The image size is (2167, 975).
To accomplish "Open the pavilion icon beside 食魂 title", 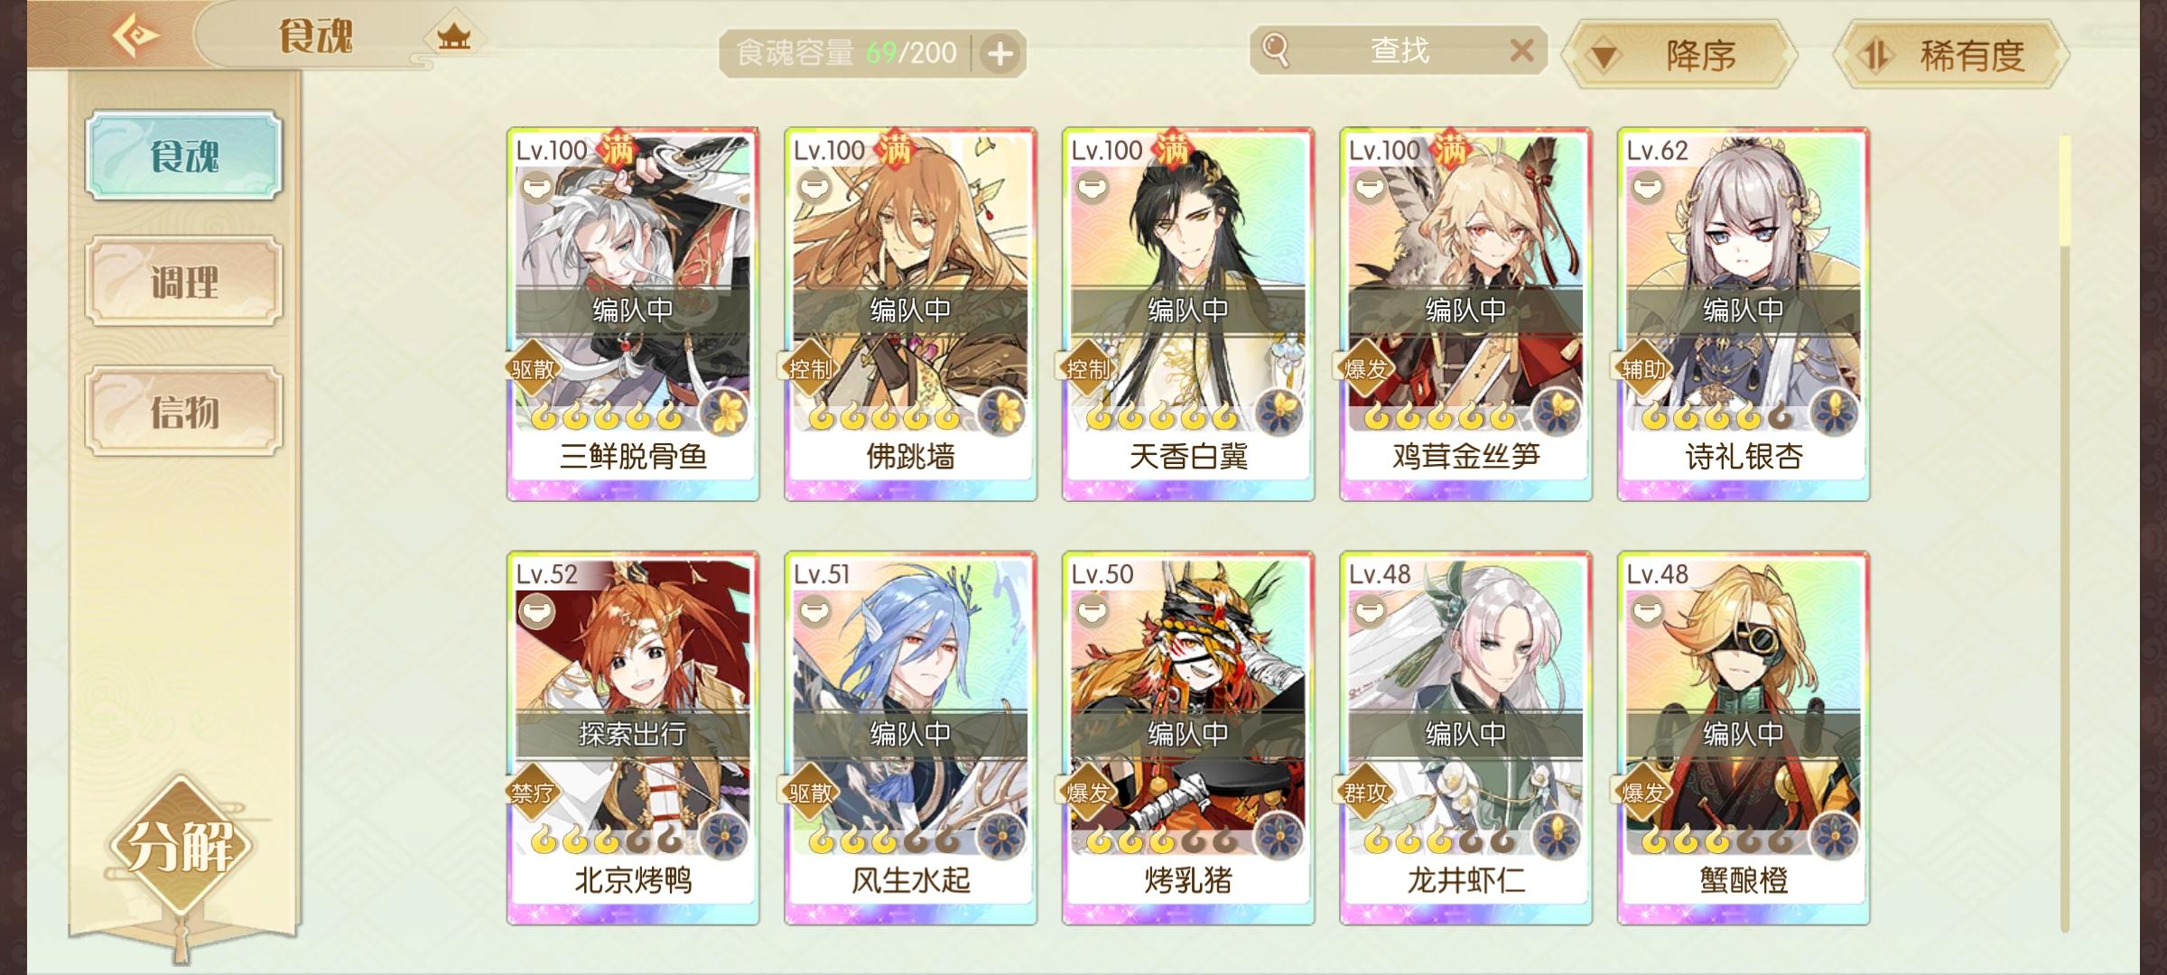I will [454, 37].
